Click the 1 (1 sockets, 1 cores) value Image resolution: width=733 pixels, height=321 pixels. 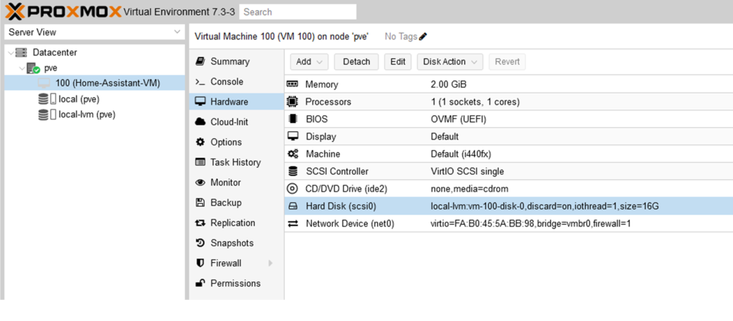(x=475, y=102)
